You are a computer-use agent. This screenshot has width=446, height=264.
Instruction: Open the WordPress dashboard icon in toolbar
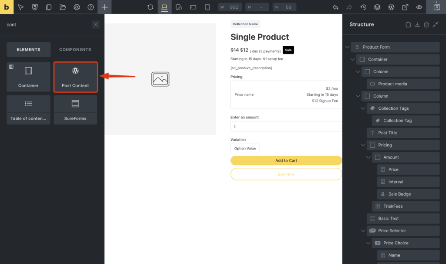pyautogui.click(x=391, y=7)
